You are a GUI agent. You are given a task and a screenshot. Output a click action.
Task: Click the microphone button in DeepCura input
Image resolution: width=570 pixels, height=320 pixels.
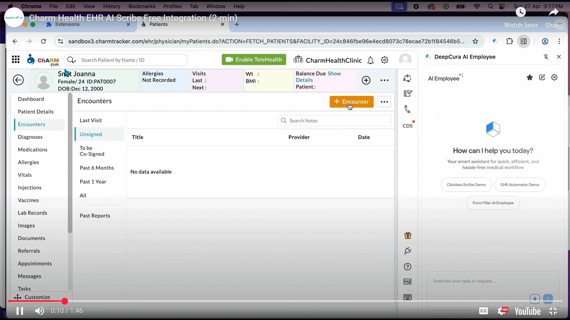(535, 299)
